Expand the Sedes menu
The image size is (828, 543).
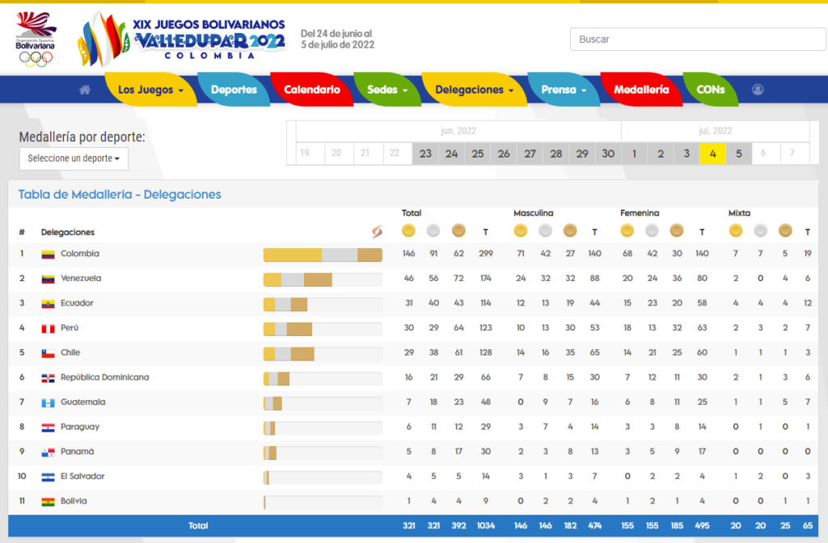click(x=387, y=90)
